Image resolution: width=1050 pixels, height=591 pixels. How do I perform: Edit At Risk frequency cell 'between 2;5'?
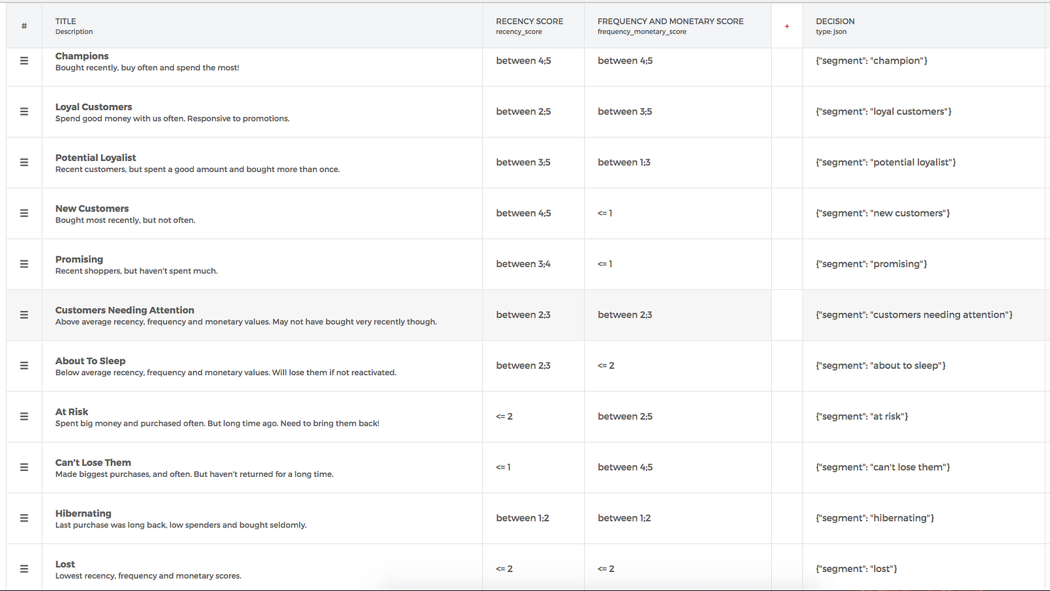625,417
